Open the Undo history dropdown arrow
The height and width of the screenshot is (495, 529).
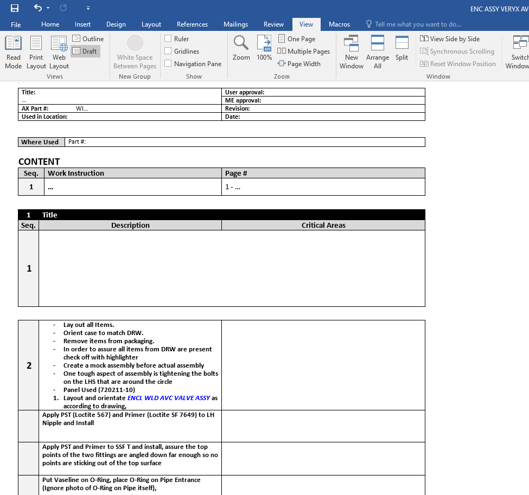(48, 8)
